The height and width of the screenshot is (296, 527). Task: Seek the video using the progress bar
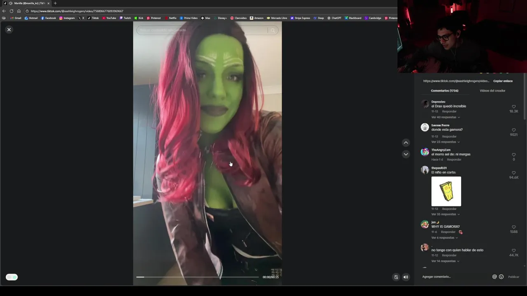tap(198, 277)
